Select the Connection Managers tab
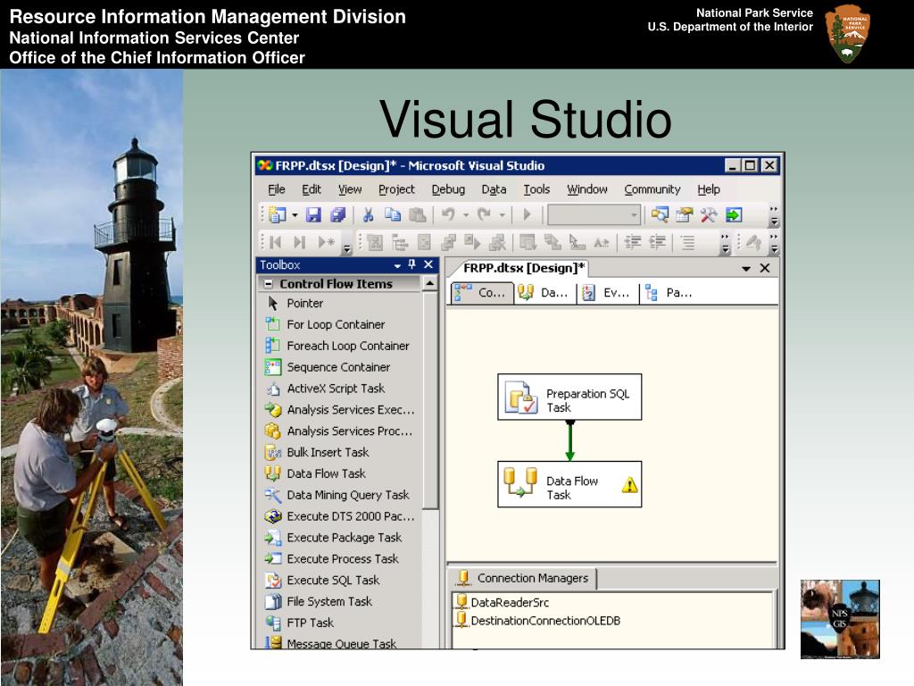 tap(524, 578)
